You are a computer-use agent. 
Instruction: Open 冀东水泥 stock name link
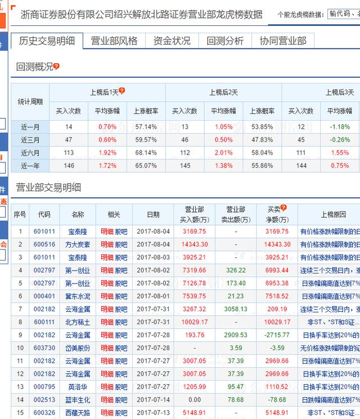pos(78,296)
